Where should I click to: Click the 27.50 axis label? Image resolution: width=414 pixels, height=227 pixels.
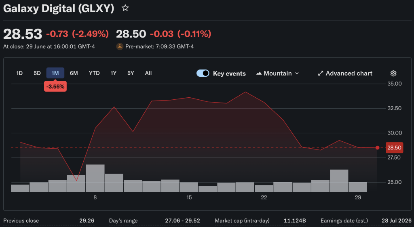(394, 158)
